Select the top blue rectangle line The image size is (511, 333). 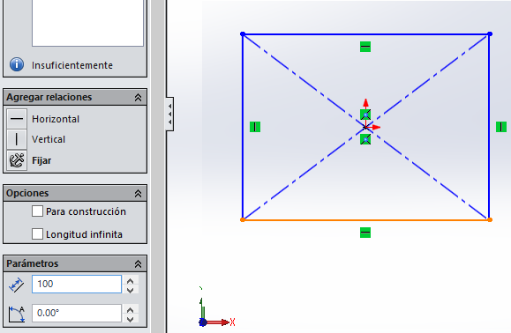pos(366,33)
